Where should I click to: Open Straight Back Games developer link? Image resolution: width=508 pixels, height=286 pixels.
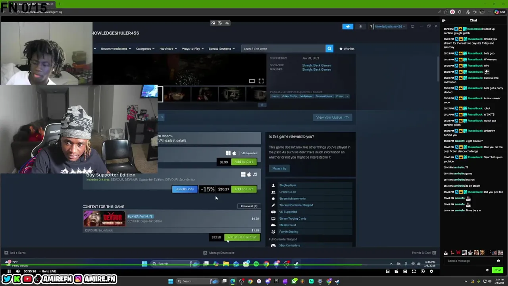[x=316, y=65]
